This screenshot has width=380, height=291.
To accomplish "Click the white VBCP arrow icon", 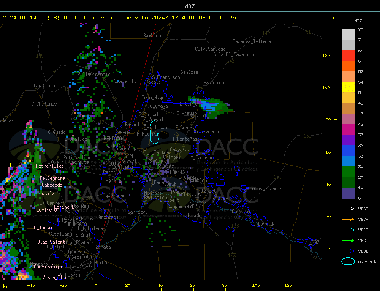I will (x=348, y=209).
